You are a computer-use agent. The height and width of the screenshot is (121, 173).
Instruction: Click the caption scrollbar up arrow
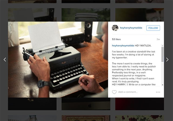click(x=162, y=46)
